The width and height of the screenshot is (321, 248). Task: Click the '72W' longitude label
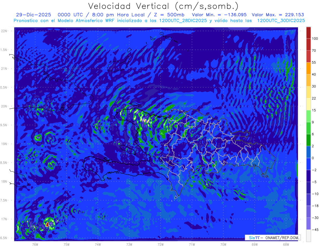click(x=160, y=244)
